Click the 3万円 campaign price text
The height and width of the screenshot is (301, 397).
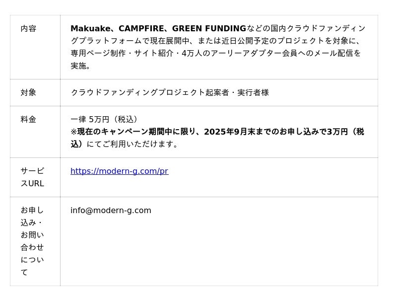(337, 132)
